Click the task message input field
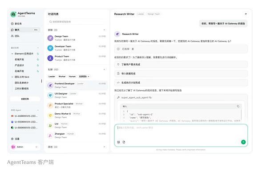The height and width of the screenshot is (170, 267). click(181, 131)
